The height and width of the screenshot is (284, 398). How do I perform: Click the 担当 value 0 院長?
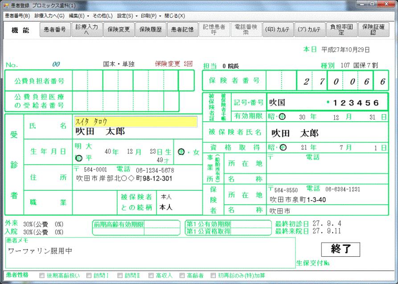click(x=231, y=66)
